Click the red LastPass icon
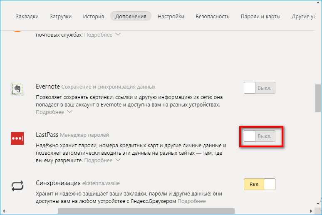322x215 pixels. click(x=17, y=138)
